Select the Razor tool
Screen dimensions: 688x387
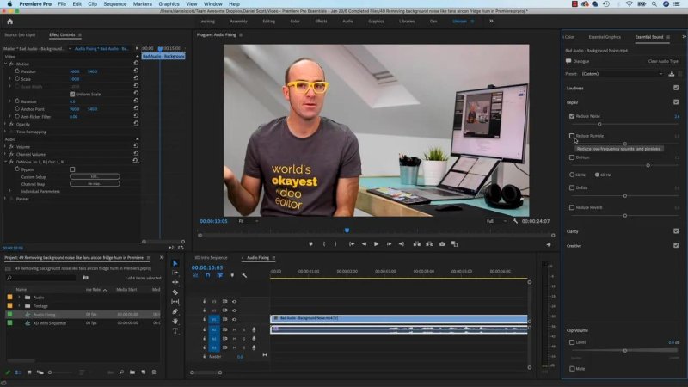coord(175,292)
